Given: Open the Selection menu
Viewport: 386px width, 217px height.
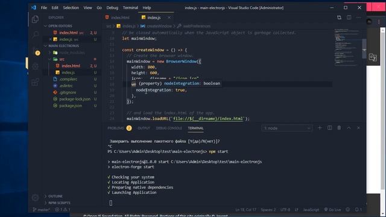Looking at the screenshot, I should tap(71, 8).
